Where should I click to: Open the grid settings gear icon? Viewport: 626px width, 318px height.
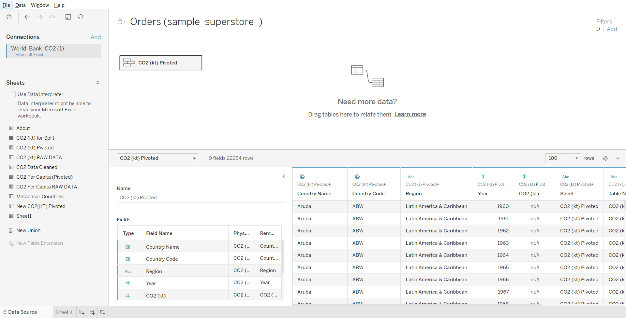(605, 158)
